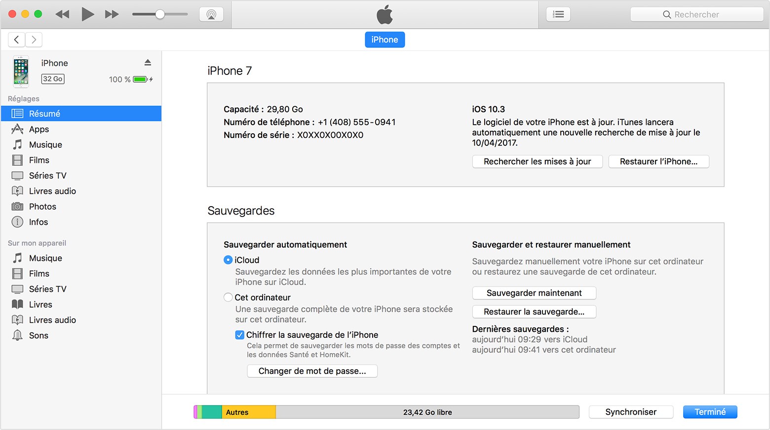Choose Cet ordinateur for automatic backups
Viewport: 770px width, 430px height.
tap(228, 297)
